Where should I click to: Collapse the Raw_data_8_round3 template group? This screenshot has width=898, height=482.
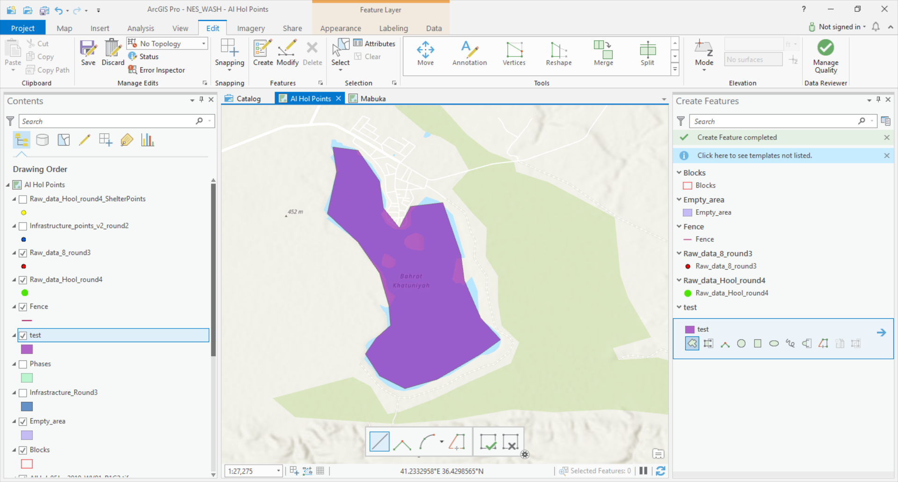(x=679, y=253)
